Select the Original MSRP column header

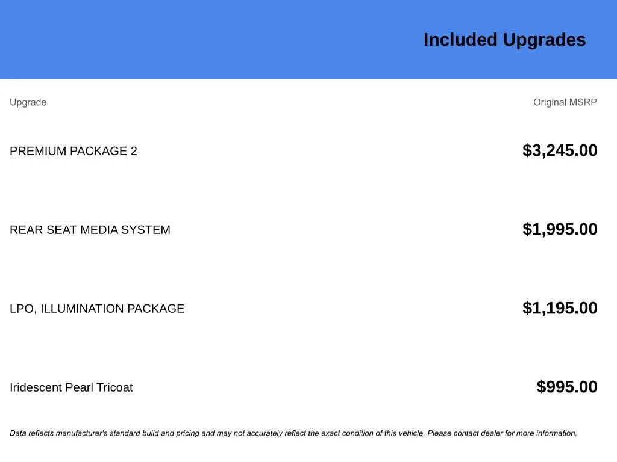tap(565, 102)
